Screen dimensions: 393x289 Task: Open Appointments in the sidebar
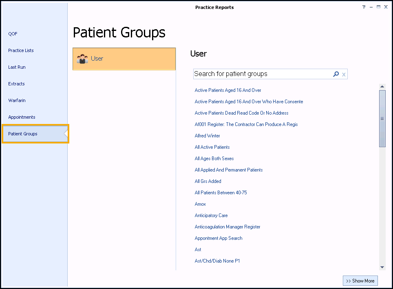tap(22, 117)
